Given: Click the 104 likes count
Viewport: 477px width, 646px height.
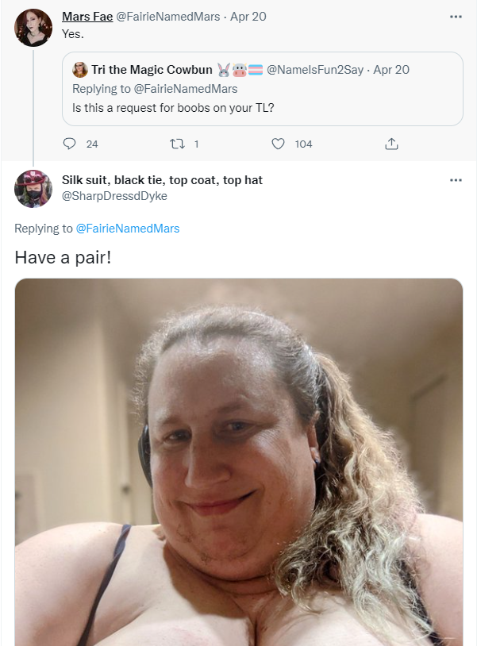Looking at the screenshot, I should (304, 144).
